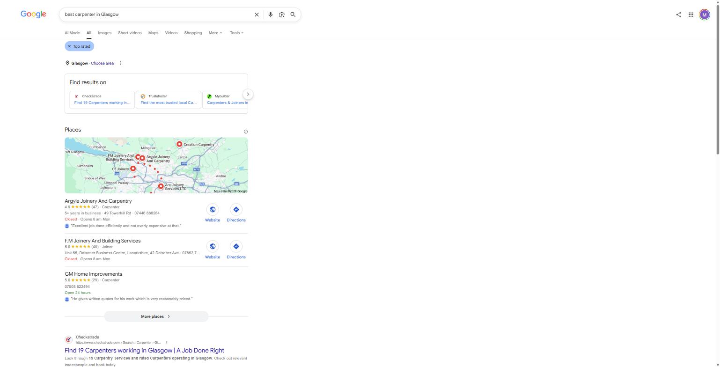Viewport: 720px width, 367px height.
Task: Click the Open 24 hours text
Action: pos(78,293)
